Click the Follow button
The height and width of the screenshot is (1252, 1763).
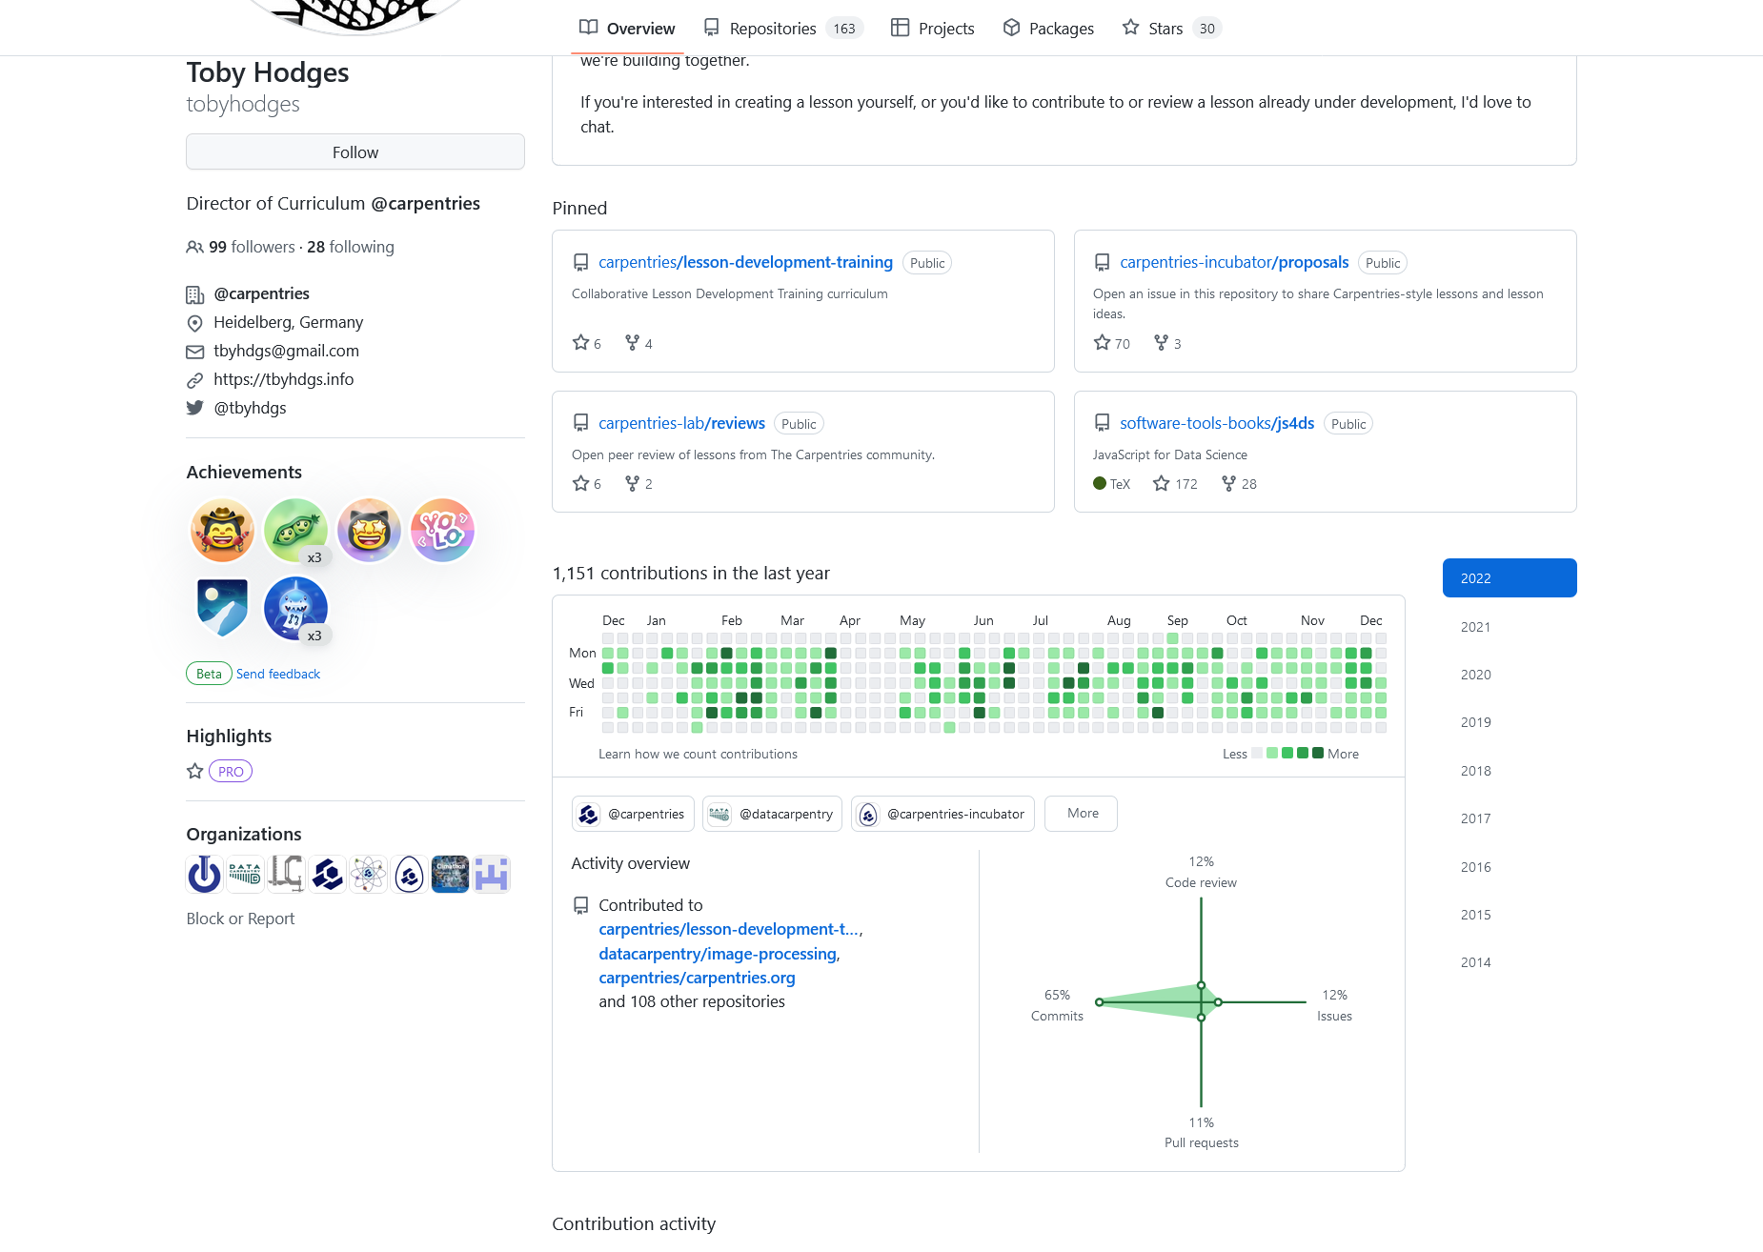coord(355,152)
